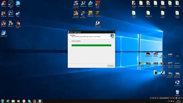Screen dimensions: 183x103
Task: Close the Setup - Logon Screen window
Action: 114,32
